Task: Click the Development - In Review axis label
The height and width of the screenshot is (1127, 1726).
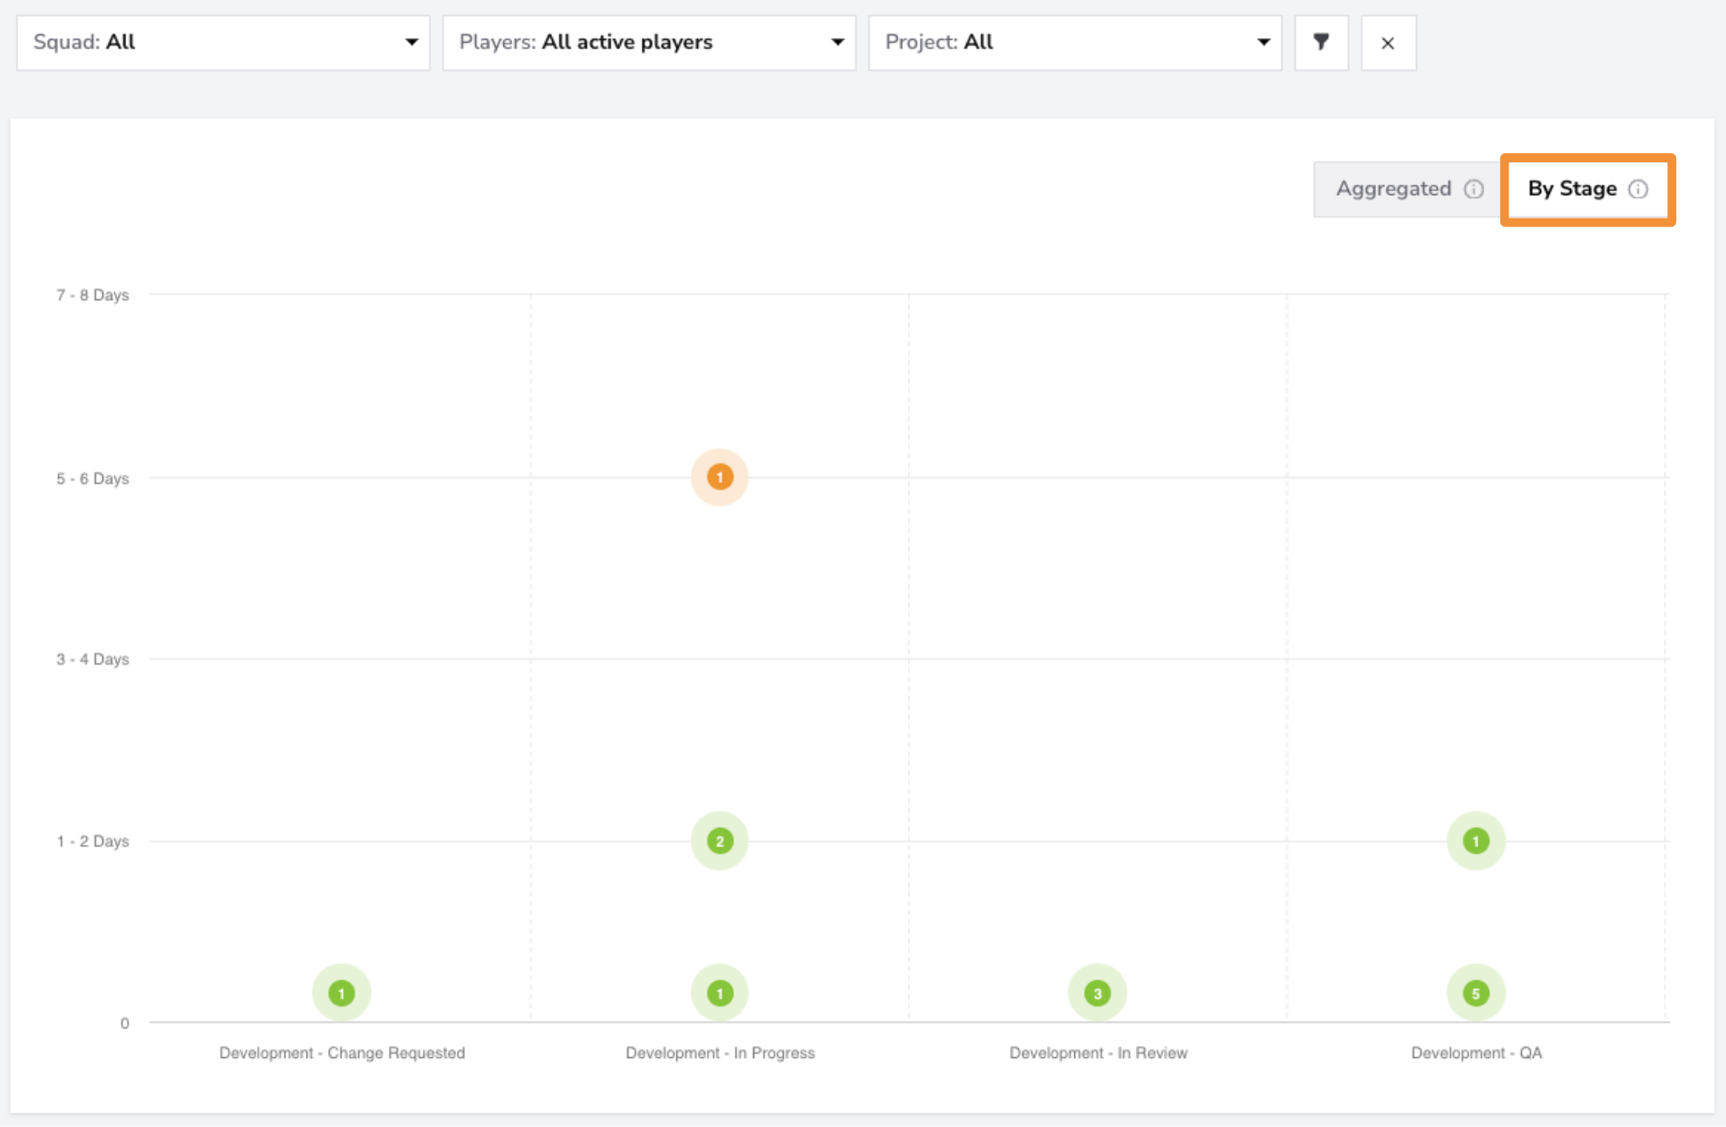Action: 1098,1053
